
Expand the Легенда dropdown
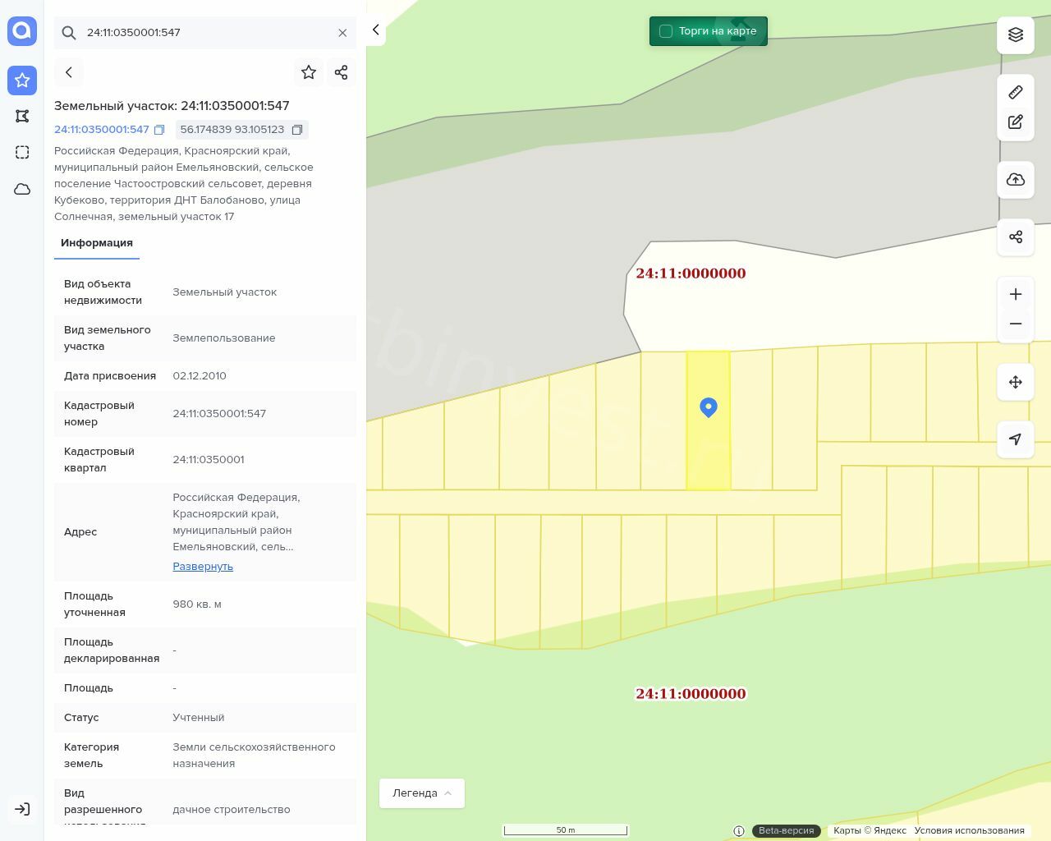(x=422, y=793)
